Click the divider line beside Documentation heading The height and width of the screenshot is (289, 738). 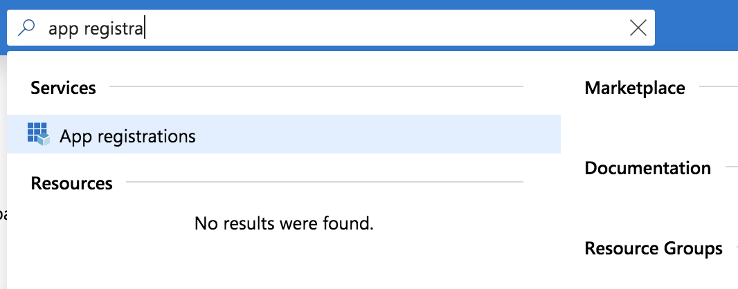coord(730,167)
